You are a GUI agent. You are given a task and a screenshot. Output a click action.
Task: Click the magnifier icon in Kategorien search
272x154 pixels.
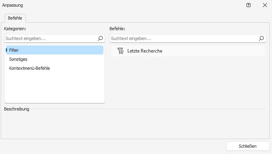(x=100, y=38)
